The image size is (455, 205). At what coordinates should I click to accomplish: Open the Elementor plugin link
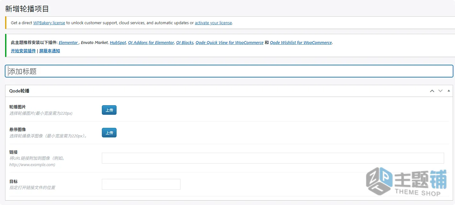[68, 43]
